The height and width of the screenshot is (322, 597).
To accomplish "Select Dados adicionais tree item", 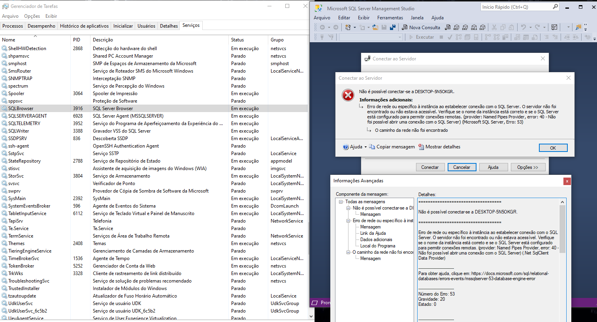I will (376, 240).
